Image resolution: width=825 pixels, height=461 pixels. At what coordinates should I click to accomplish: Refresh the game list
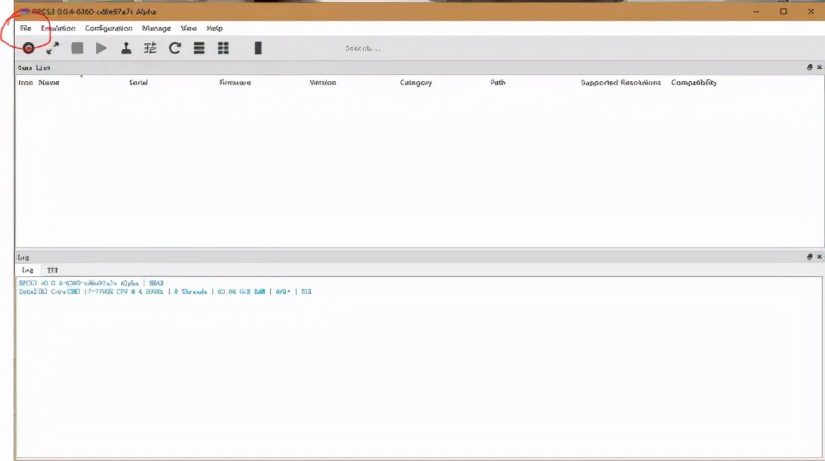click(175, 48)
